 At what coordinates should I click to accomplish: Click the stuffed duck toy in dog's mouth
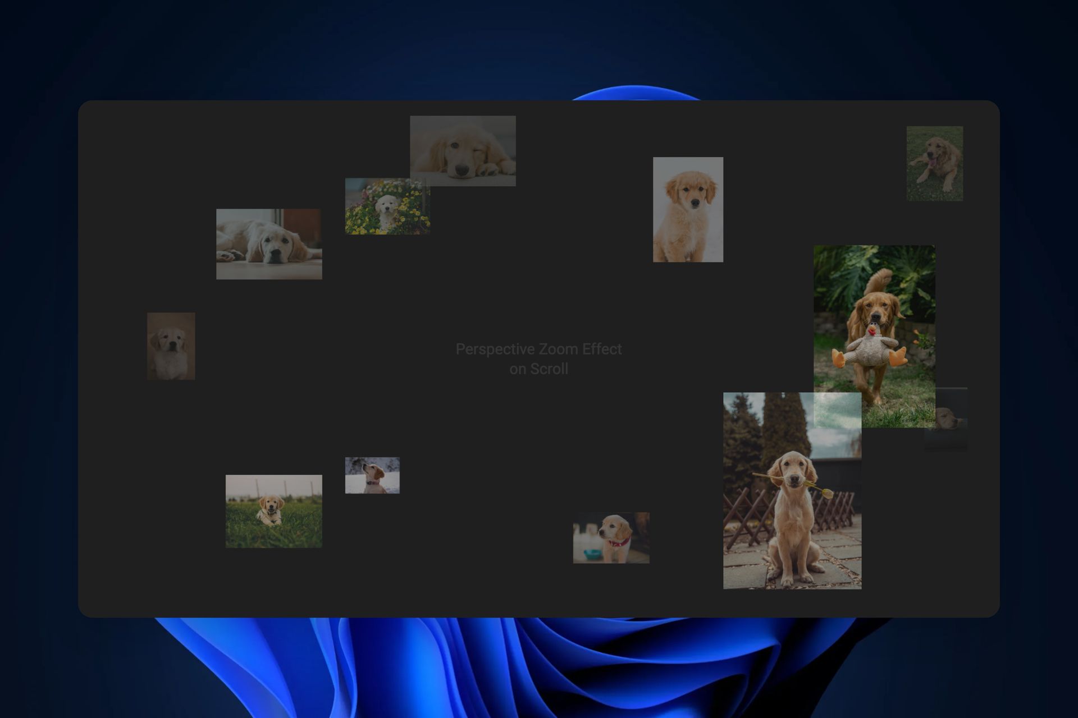pos(871,351)
